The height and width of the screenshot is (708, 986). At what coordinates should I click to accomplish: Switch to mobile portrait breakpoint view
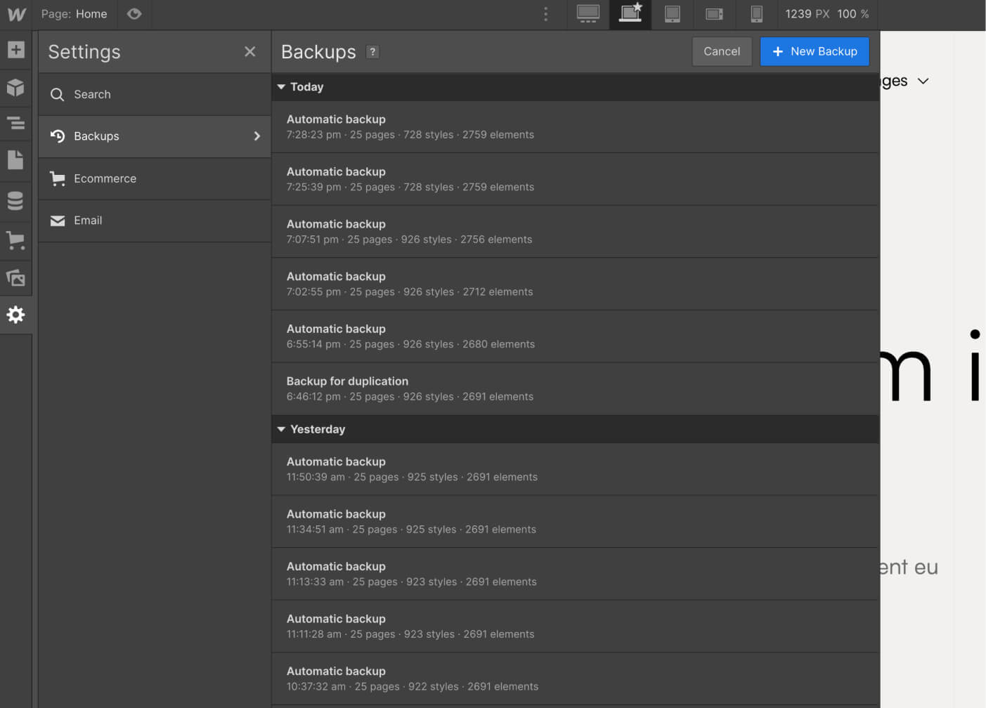coord(756,14)
